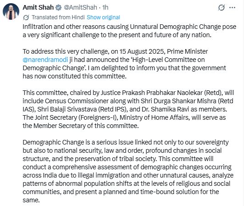Click the Amit Shah display name
Screen dimensions: 244x206
(x=38, y=7)
